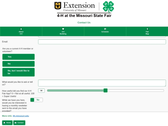This screenshot has width=168, height=126.
Task: Focus the Email input field
Action: click(102, 42)
